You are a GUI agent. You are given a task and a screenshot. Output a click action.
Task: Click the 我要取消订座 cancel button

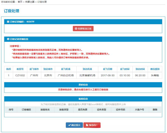(x=83, y=29)
